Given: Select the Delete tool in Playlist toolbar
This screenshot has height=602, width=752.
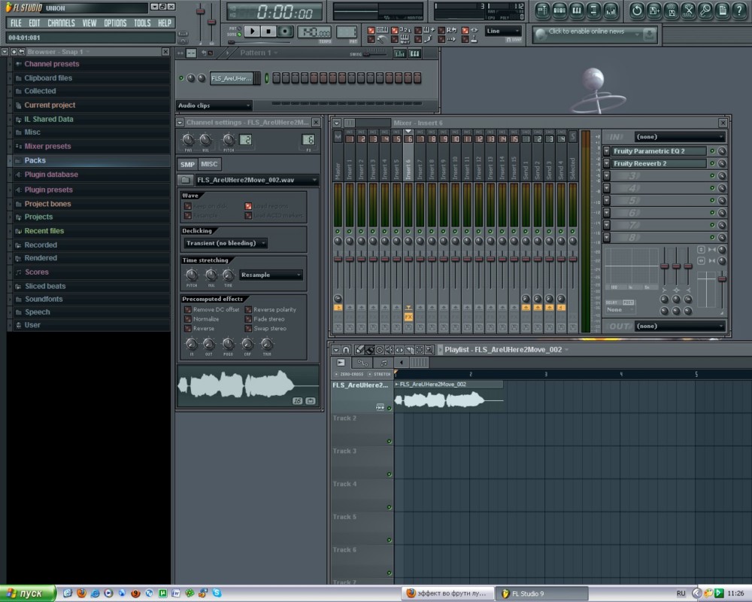Looking at the screenshot, I should click(x=380, y=350).
